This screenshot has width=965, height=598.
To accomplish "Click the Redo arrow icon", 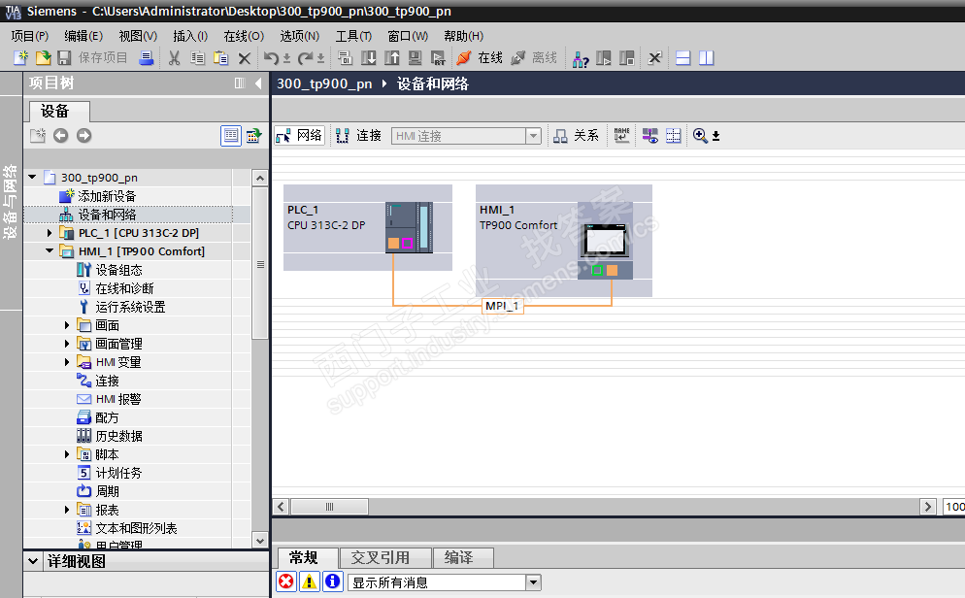I will pyautogui.click(x=305, y=58).
